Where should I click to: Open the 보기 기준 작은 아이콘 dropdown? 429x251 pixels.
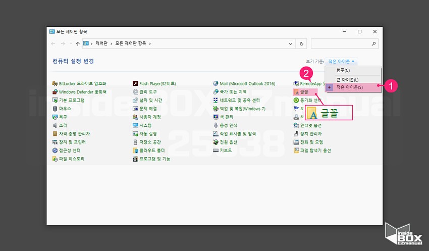(x=342, y=61)
